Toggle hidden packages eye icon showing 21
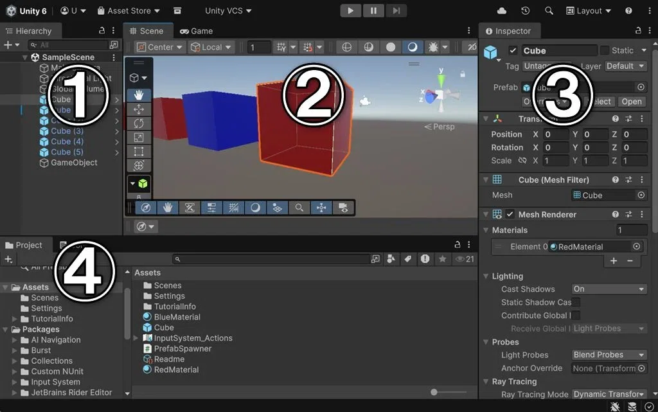The image size is (658, 412). click(465, 259)
